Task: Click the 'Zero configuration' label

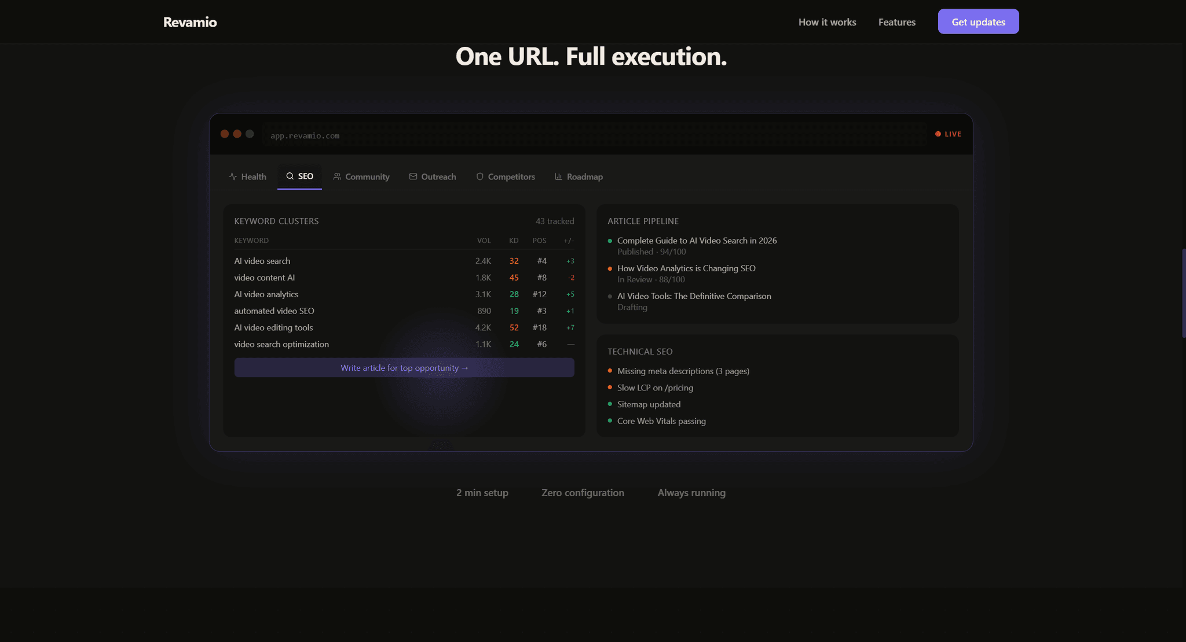Action: pos(583,493)
